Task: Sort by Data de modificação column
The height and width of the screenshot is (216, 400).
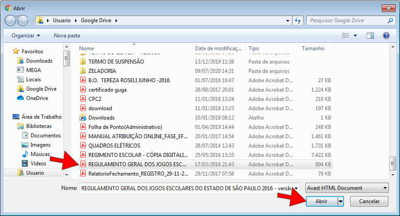Action: [219, 48]
